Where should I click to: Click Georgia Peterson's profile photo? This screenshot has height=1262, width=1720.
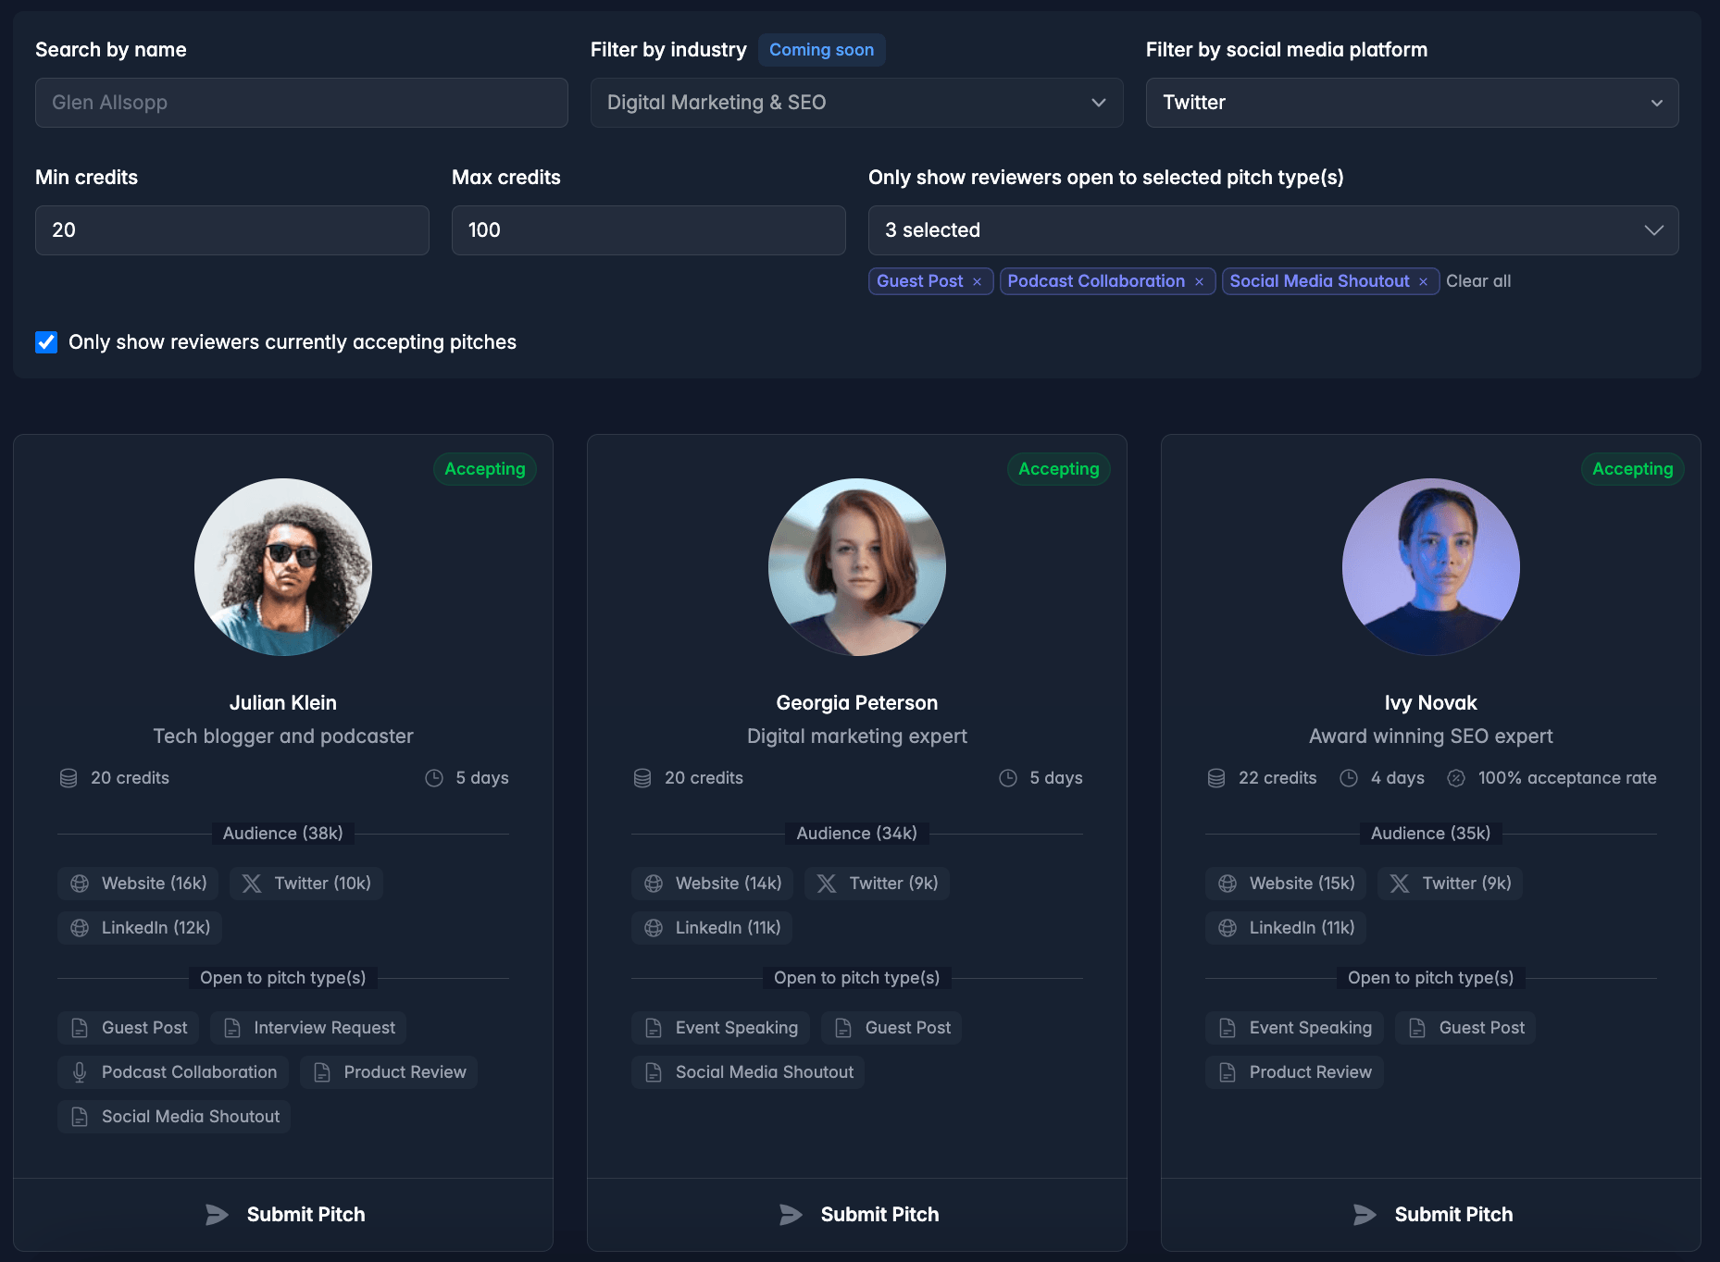(857, 567)
